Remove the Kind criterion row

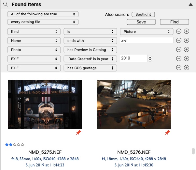click(179, 31)
